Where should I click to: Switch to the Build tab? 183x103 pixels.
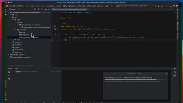(x=10, y=69)
